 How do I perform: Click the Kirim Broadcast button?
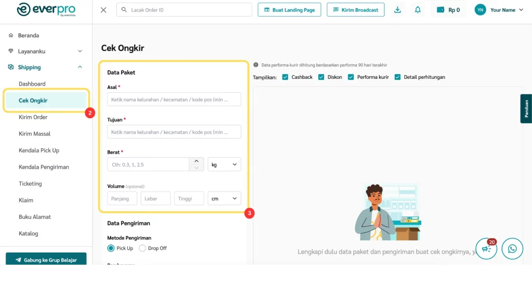pyautogui.click(x=355, y=10)
